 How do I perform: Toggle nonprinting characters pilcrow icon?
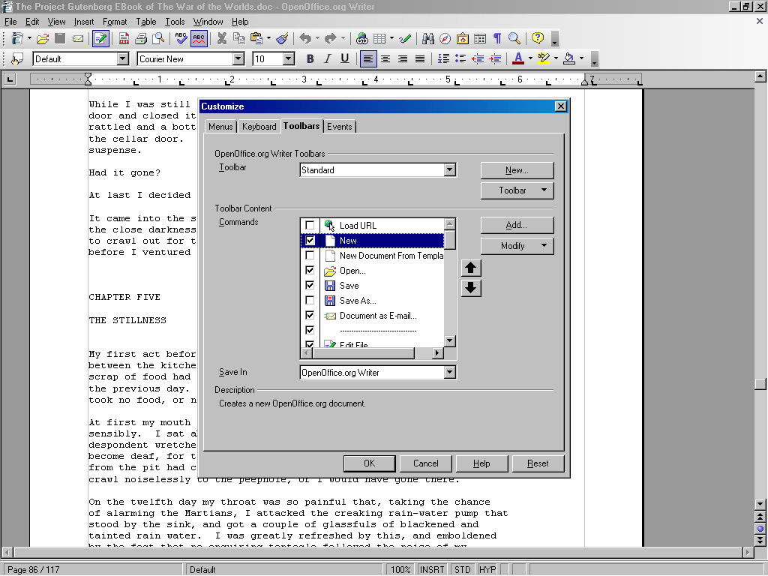point(497,38)
